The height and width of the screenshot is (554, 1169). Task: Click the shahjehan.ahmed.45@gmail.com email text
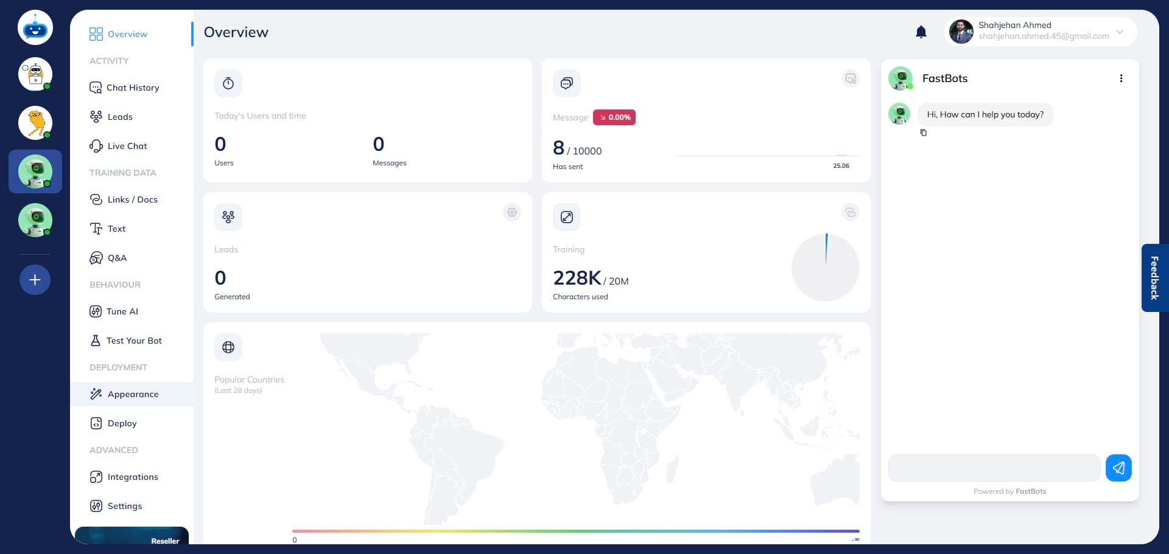point(1044,36)
